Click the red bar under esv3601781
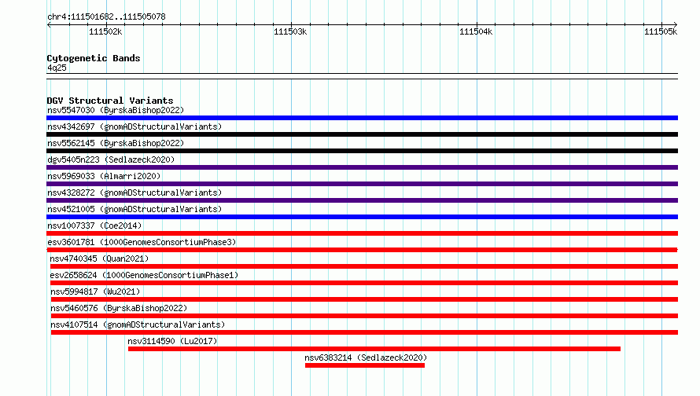 [x=362, y=250]
